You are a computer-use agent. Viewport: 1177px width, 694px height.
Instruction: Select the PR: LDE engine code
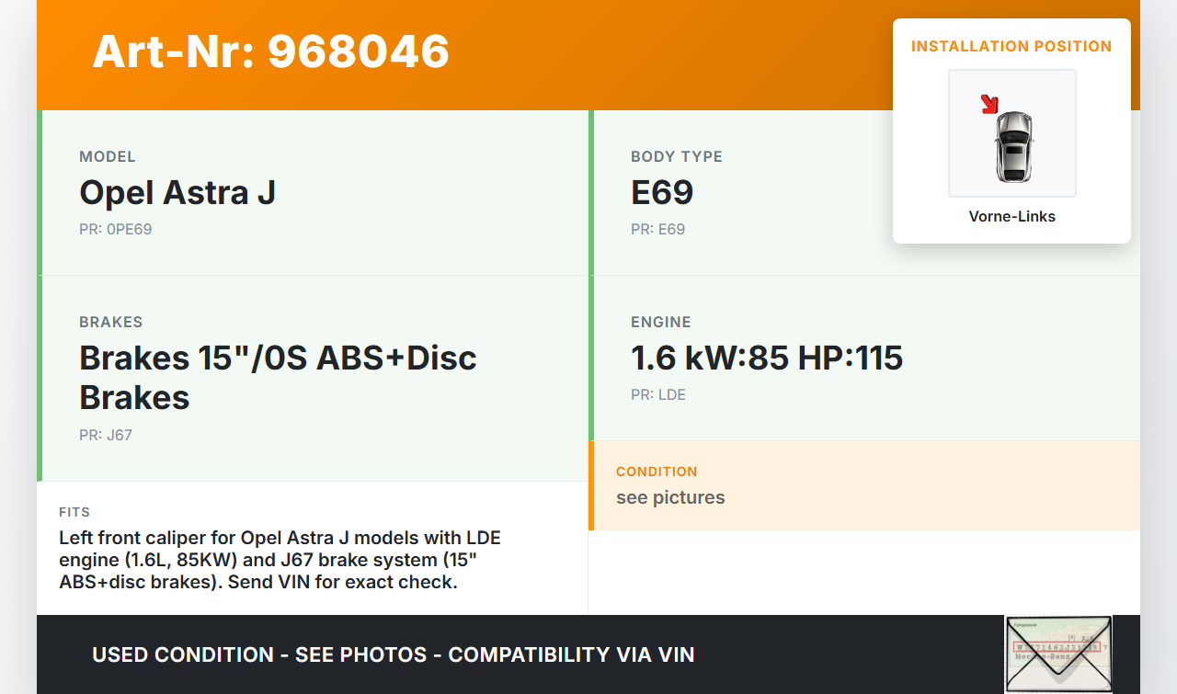[657, 395]
